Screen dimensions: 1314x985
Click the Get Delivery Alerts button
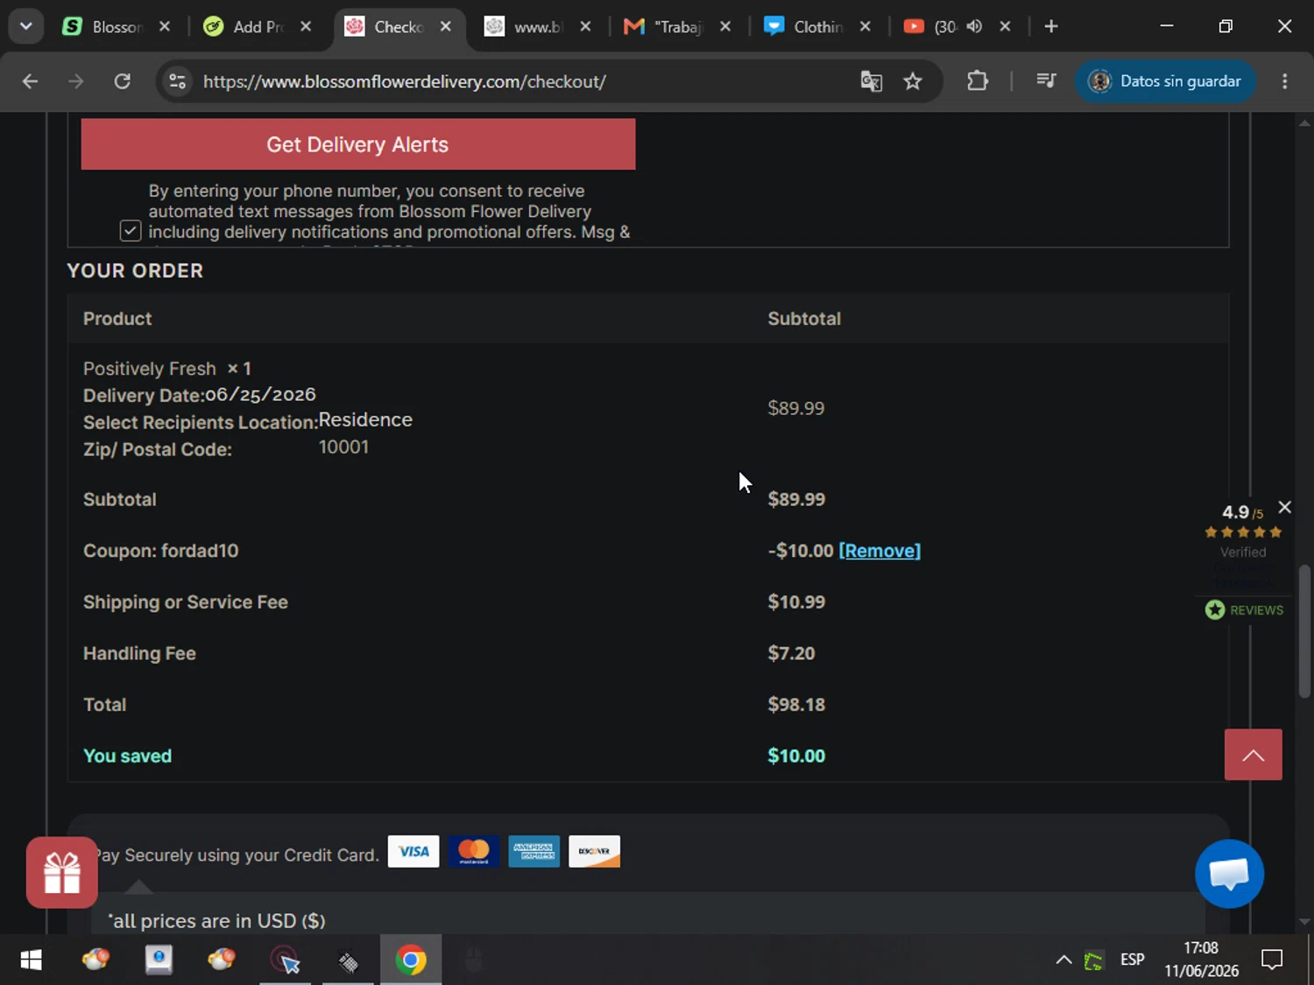pyautogui.click(x=358, y=144)
